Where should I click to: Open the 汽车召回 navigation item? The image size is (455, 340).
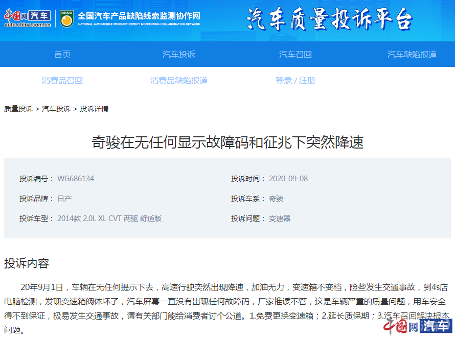click(x=295, y=54)
